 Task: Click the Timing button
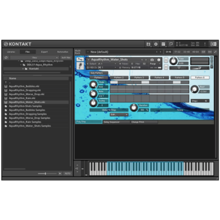pos(180,110)
